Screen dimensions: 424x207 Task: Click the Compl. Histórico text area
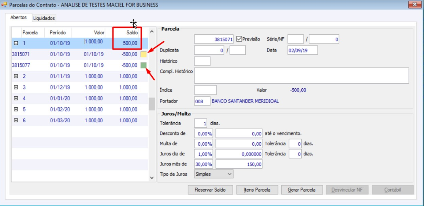point(301,76)
